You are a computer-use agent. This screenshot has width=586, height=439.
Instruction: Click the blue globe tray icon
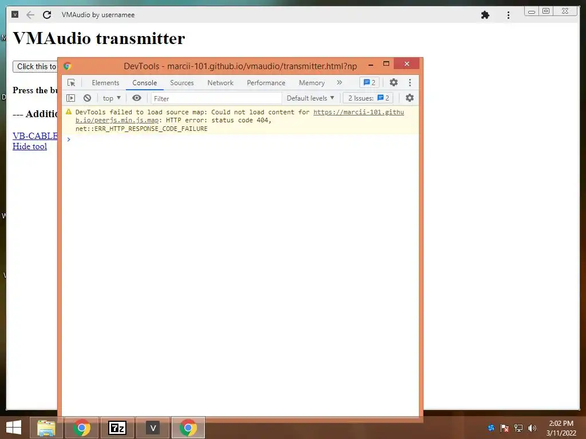[491, 428]
